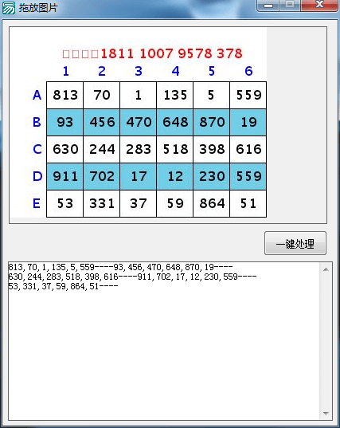
Task: Click the scrollbar down arrow
Action: (326, 414)
